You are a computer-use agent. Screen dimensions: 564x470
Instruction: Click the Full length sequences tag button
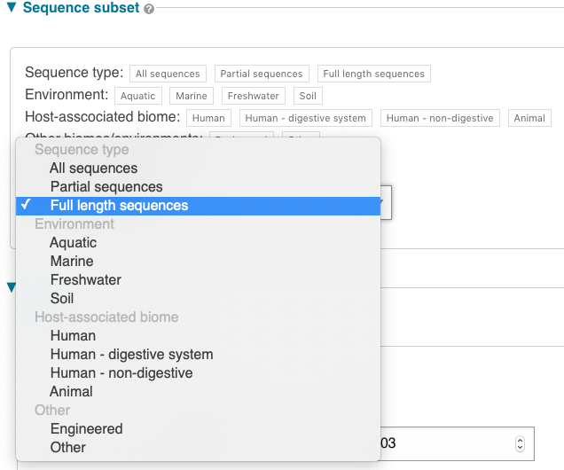click(373, 74)
